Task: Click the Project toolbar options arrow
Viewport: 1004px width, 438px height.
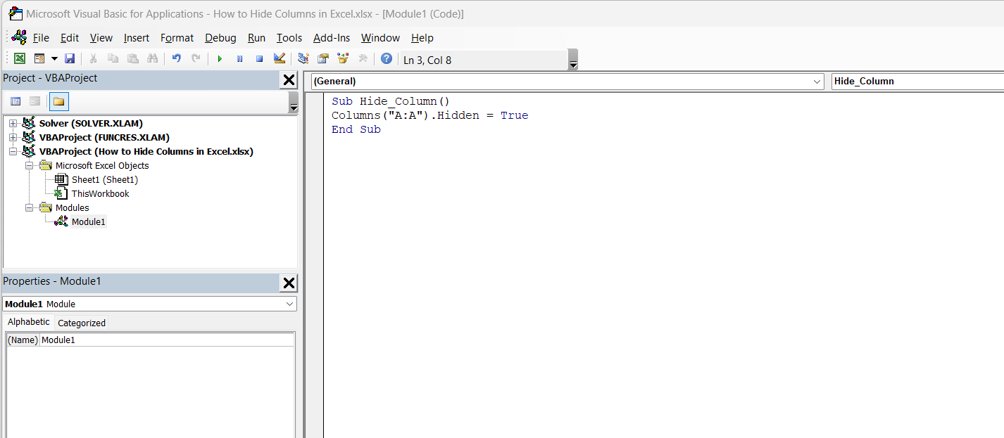Action: coord(293,102)
